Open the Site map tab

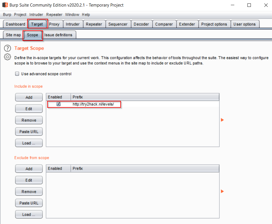pos(13,35)
